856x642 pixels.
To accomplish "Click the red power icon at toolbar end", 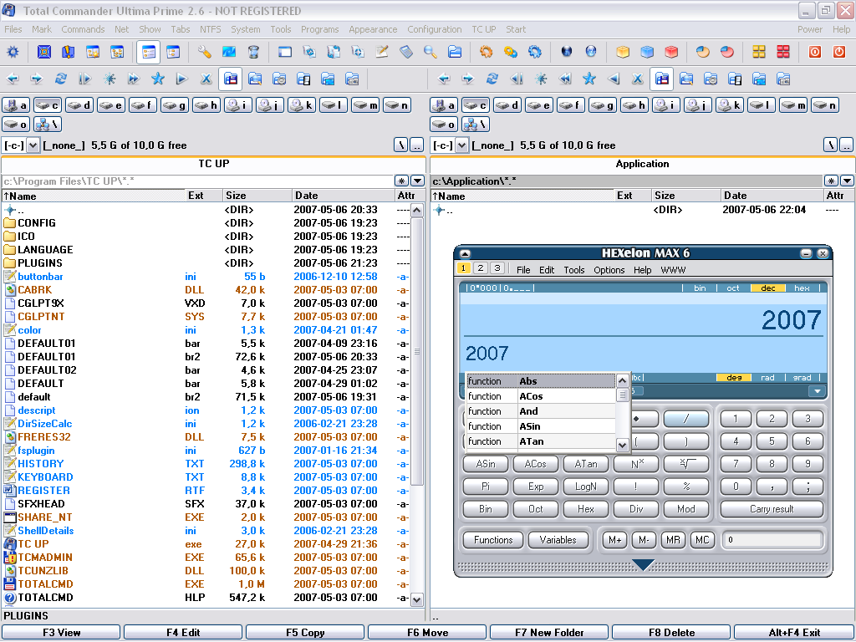I will pos(838,52).
